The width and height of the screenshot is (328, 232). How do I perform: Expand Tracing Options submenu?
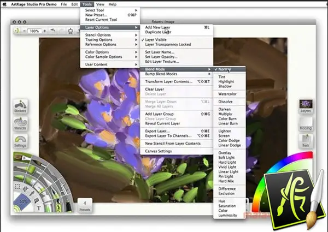tap(110, 40)
